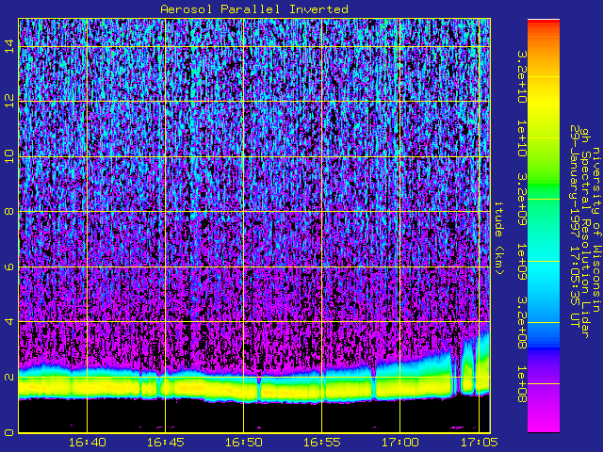This screenshot has width=603, height=452.
Task: Click the 'itude (km)' axis title
Action: point(498,238)
